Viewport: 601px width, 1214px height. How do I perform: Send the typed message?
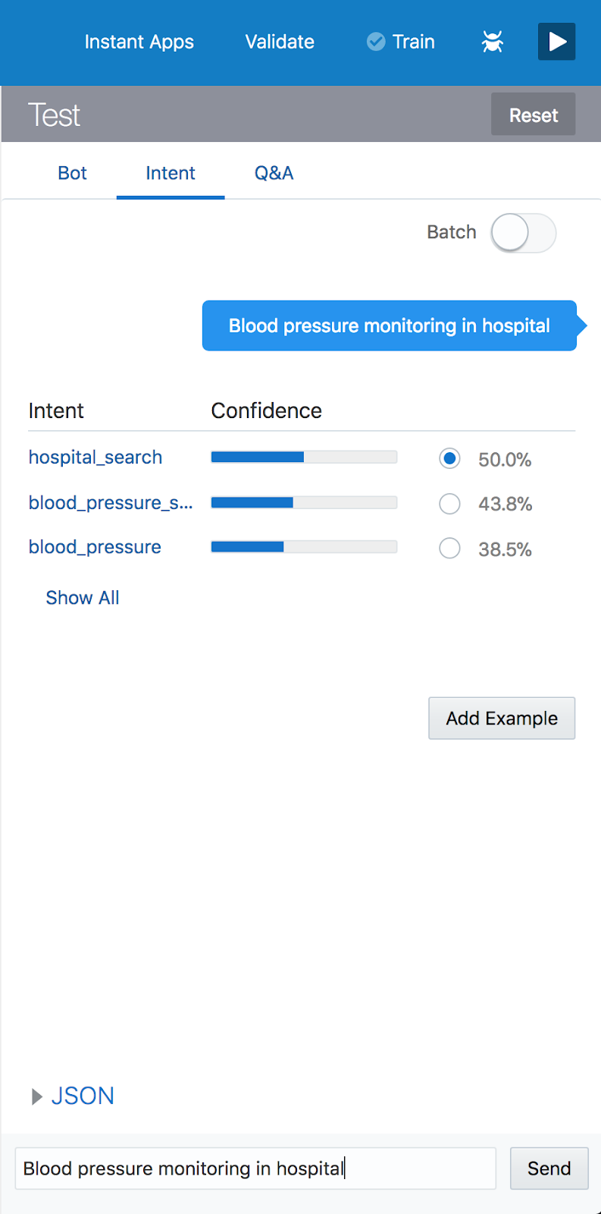pyautogui.click(x=549, y=1168)
